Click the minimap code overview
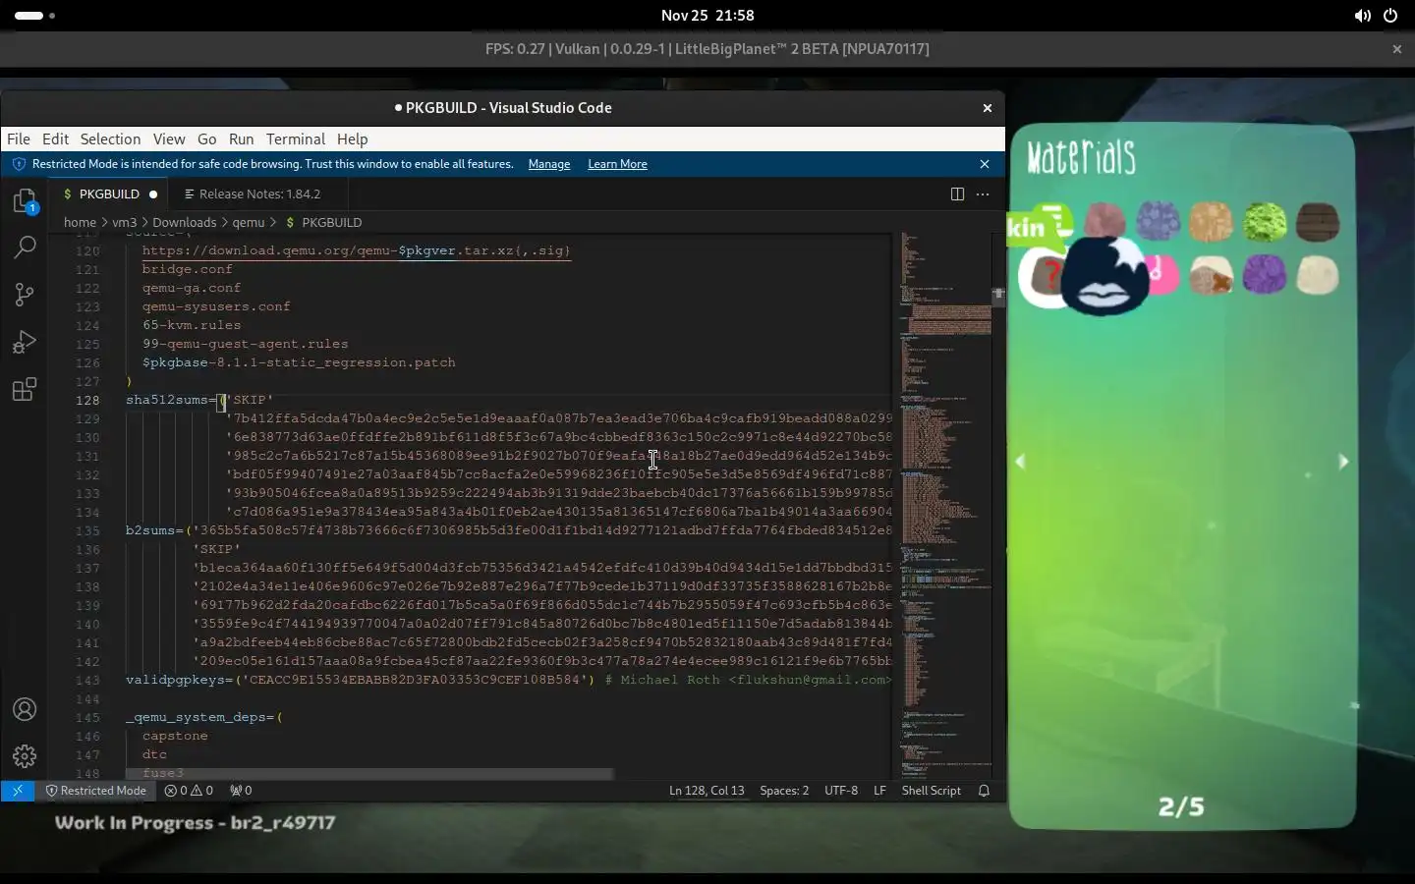This screenshot has width=1415, height=884. point(945,506)
